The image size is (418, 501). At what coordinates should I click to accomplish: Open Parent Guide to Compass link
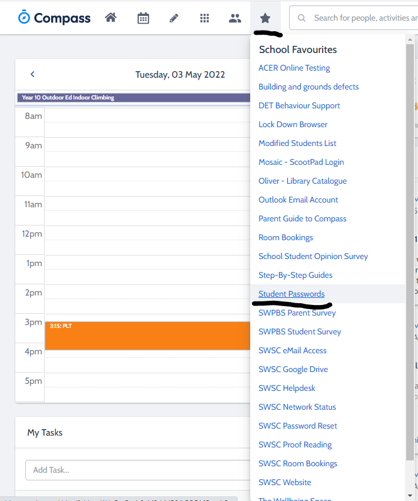pyautogui.click(x=303, y=219)
